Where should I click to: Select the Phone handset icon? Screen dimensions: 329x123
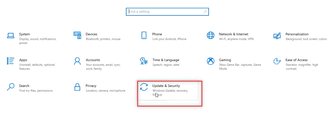[144, 35]
